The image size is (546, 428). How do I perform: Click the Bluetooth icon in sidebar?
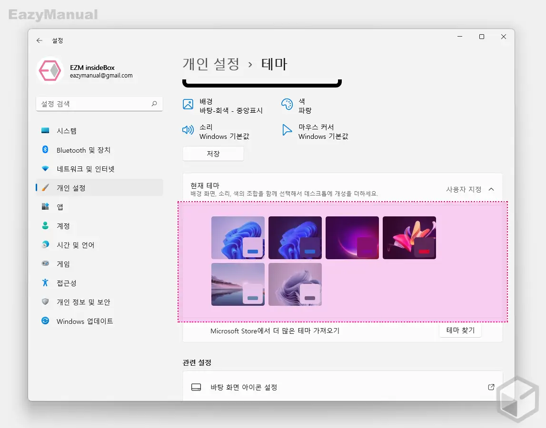45,150
